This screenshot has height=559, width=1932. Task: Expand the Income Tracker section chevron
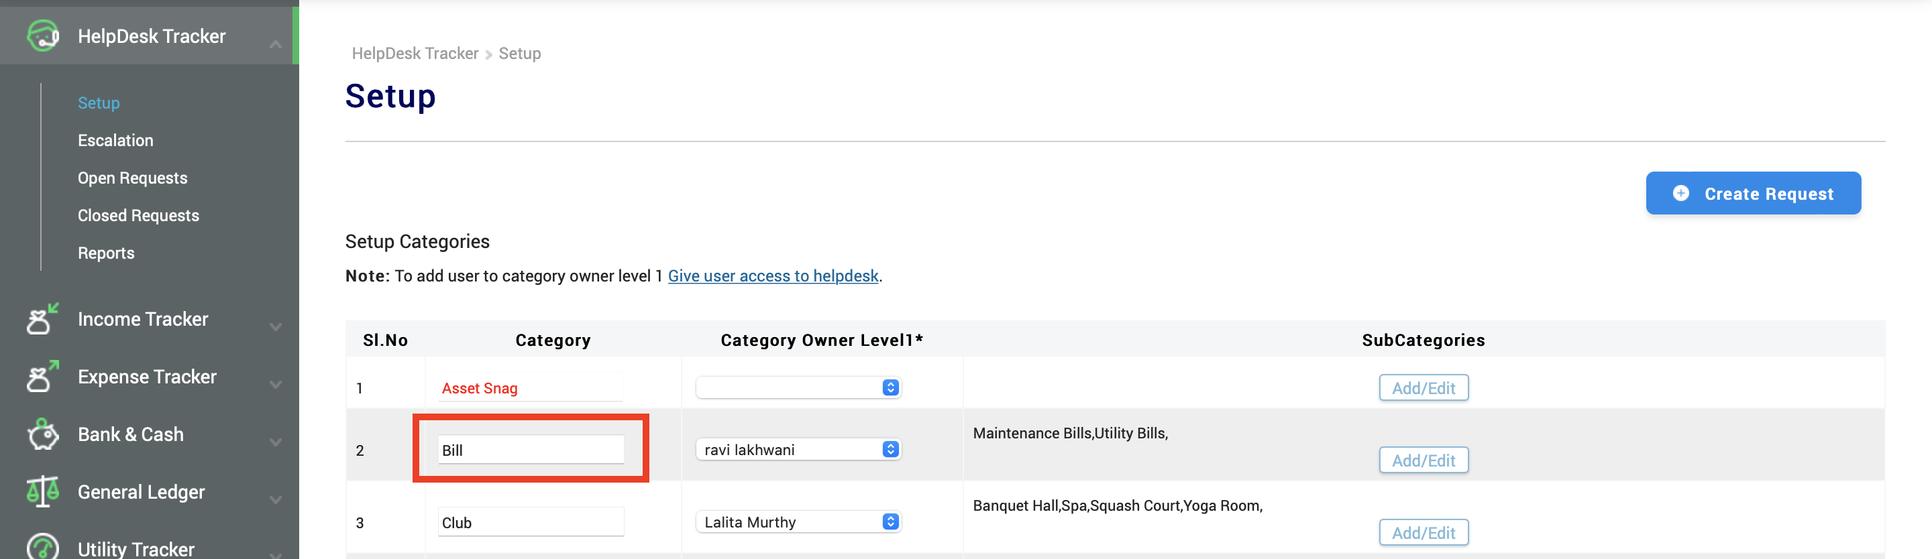click(275, 326)
